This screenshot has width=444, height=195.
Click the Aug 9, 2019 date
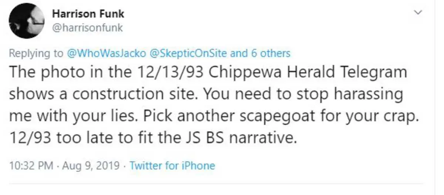click(x=92, y=165)
